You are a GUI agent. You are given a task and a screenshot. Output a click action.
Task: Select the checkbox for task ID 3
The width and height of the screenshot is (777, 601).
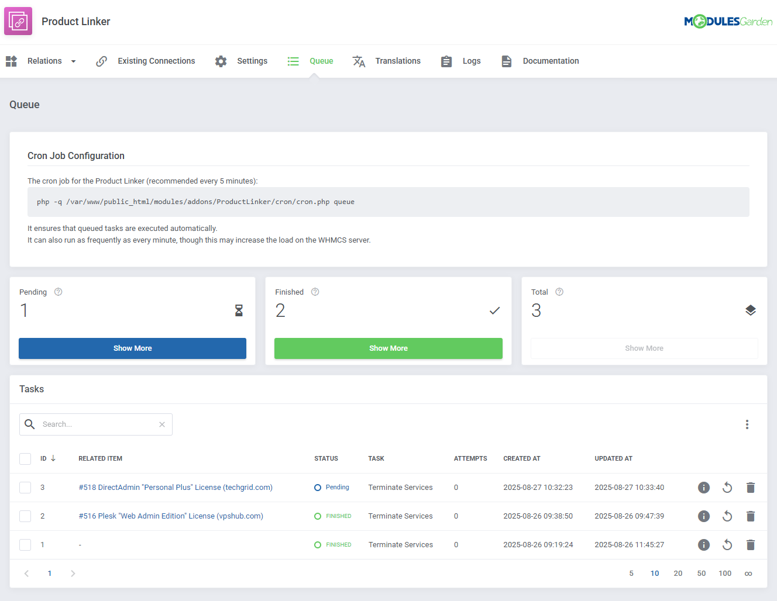tap(25, 487)
